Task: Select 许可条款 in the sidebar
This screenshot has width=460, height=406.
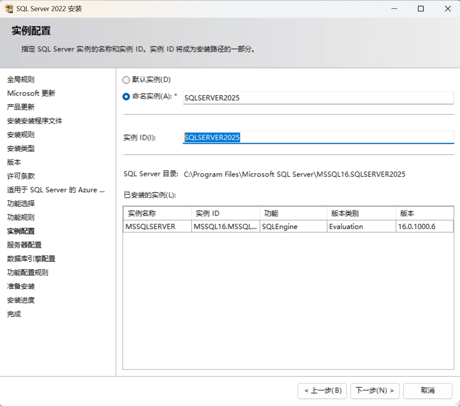Action: click(x=21, y=176)
